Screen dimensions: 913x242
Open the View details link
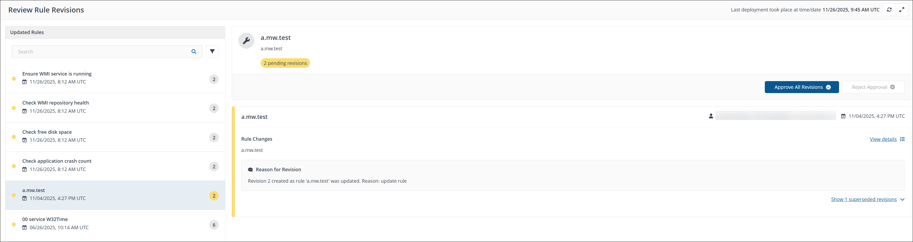(883, 139)
